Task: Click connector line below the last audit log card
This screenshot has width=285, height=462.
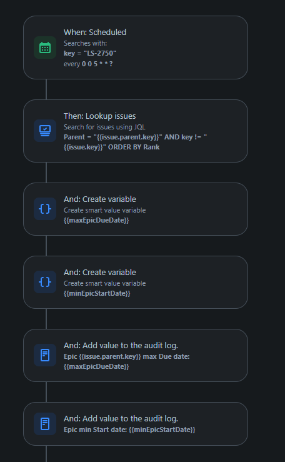Action: click(x=46, y=454)
